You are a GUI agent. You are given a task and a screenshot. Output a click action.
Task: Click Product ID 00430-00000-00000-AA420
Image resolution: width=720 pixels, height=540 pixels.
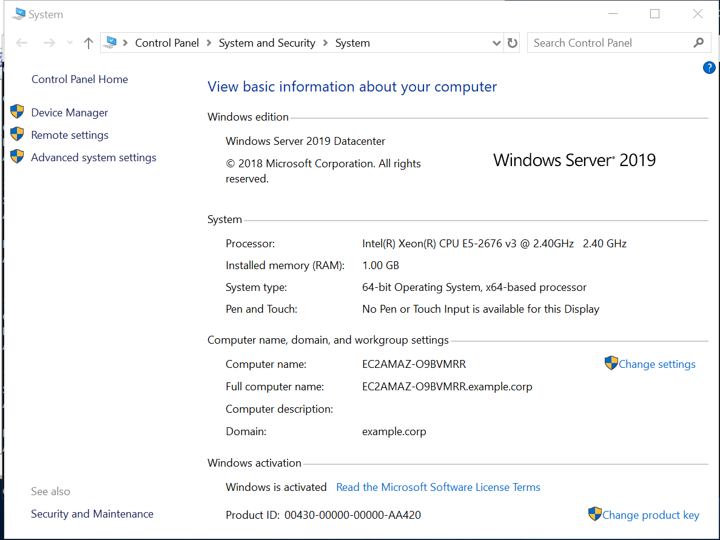pos(323,515)
